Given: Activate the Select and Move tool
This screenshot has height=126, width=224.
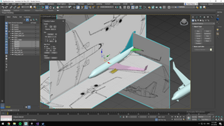Looking at the screenshot, I should [47, 7].
